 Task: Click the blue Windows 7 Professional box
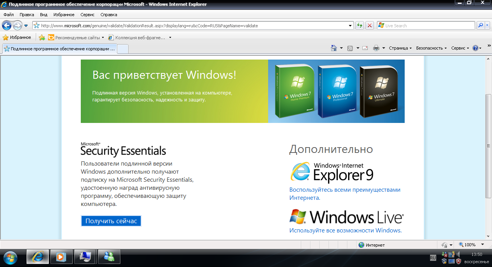(x=337, y=91)
